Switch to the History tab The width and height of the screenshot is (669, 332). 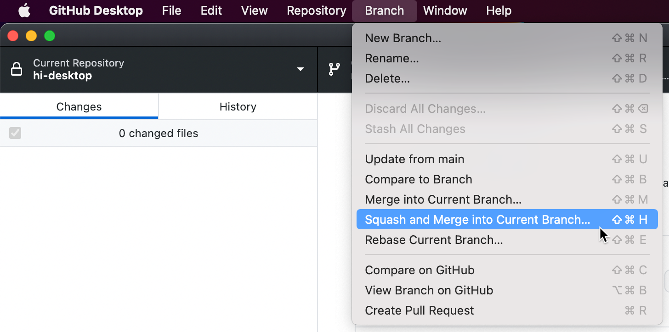point(238,106)
